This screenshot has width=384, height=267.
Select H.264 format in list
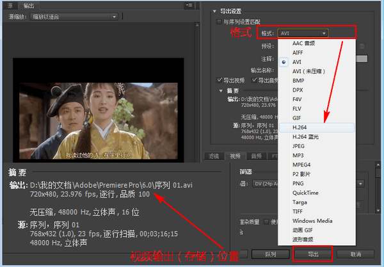(317, 127)
